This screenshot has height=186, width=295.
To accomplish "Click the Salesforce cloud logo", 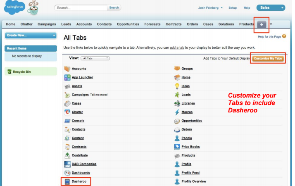I will tap(14, 7).
